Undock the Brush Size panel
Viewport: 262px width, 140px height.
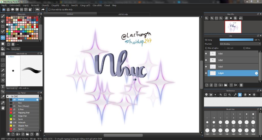tap(258, 109)
